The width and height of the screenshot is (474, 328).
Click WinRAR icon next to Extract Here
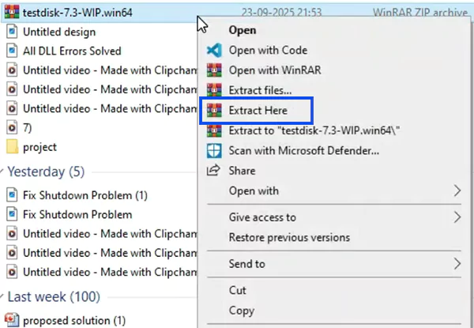[214, 111]
